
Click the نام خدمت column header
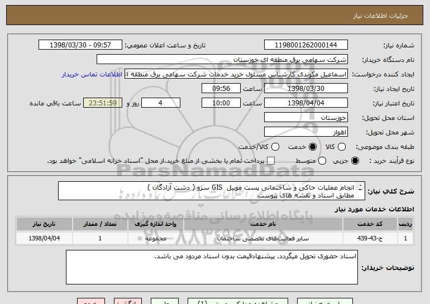click(x=263, y=224)
